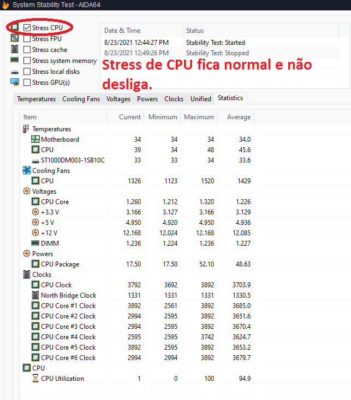Click the Average column header
The image size is (351, 400).
click(x=235, y=117)
